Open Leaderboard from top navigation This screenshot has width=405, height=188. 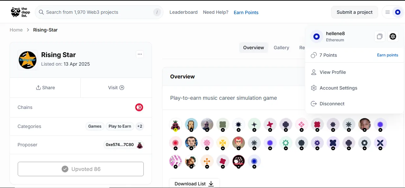pos(183,12)
